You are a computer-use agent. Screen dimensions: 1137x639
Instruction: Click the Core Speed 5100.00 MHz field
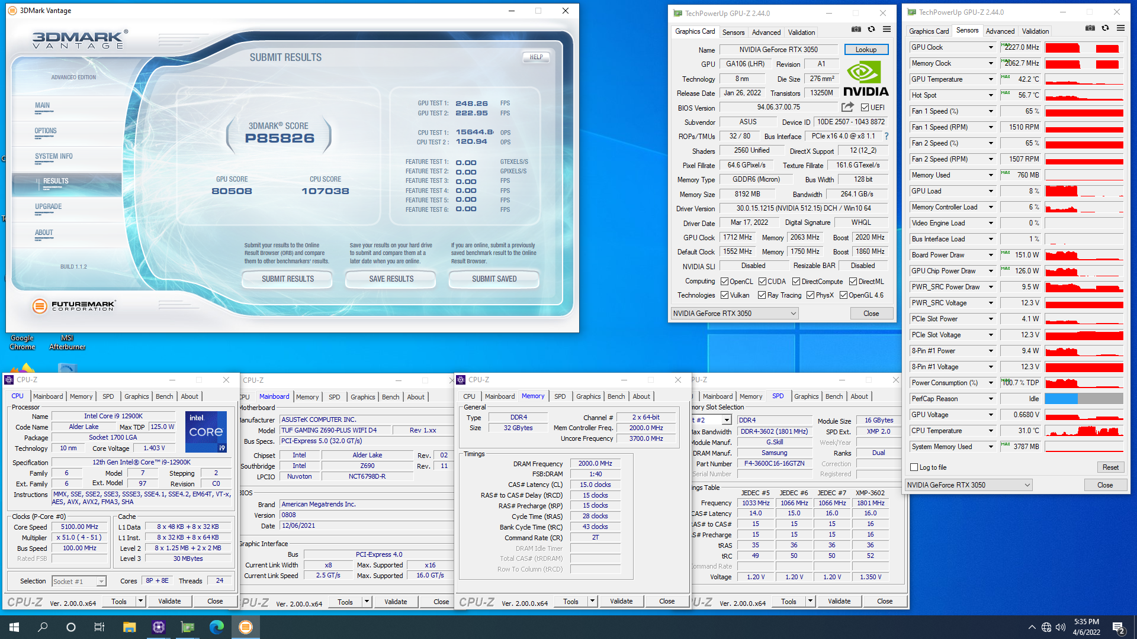[x=79, y=527]
